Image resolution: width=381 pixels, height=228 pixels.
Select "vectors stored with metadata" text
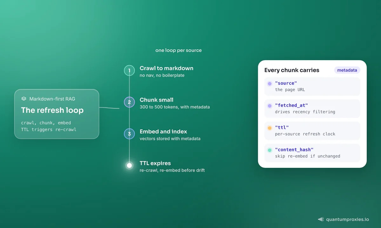click(170, 139)
